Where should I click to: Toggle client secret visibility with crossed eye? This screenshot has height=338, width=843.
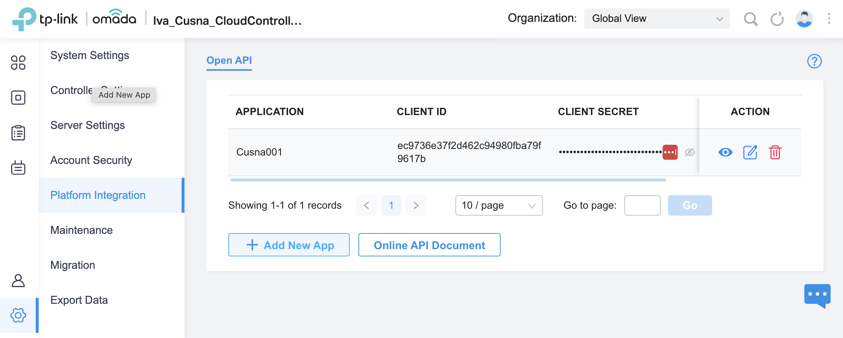coord(689,152)
